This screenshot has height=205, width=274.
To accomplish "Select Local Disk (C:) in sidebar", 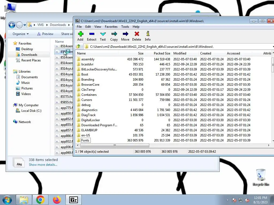I will pyautogui.click(x=31, y=111).
